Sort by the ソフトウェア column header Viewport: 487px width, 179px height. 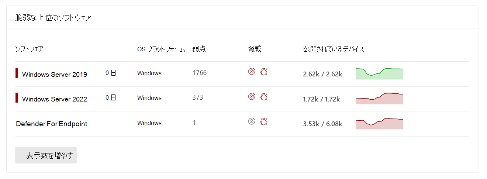point(29,49)
